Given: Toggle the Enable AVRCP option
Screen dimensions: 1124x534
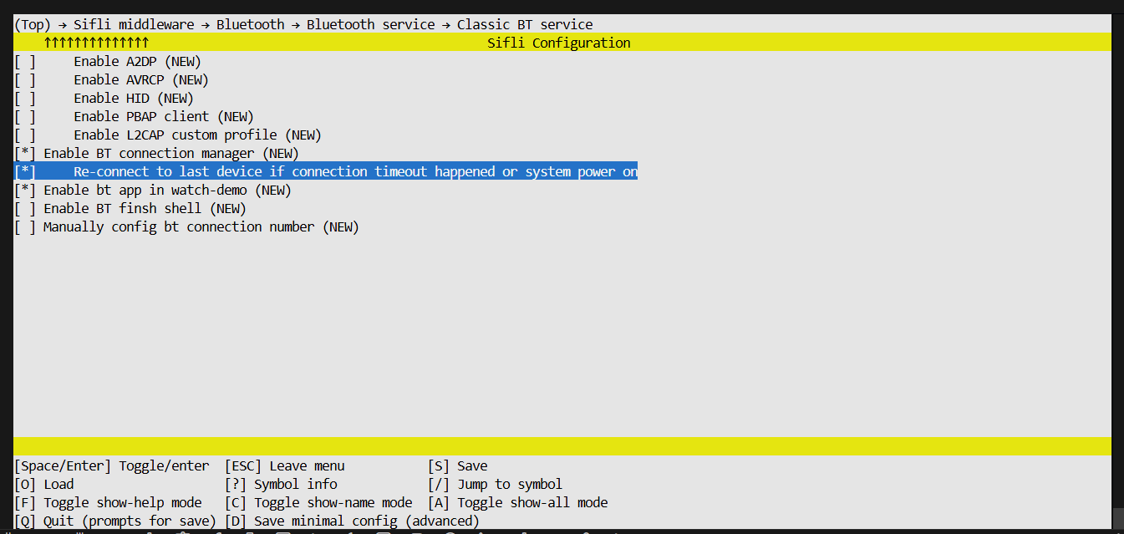Looking at the screenshot, I should coord(25,79).
